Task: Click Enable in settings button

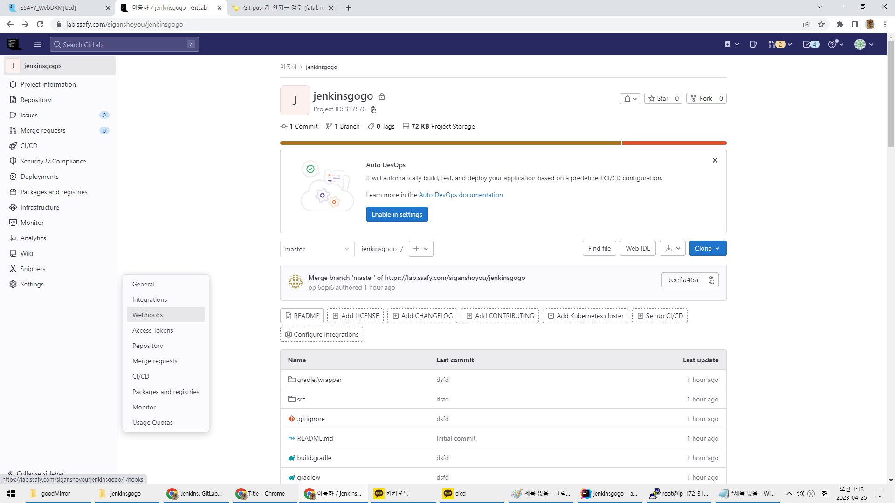Action: click(397, 214)
